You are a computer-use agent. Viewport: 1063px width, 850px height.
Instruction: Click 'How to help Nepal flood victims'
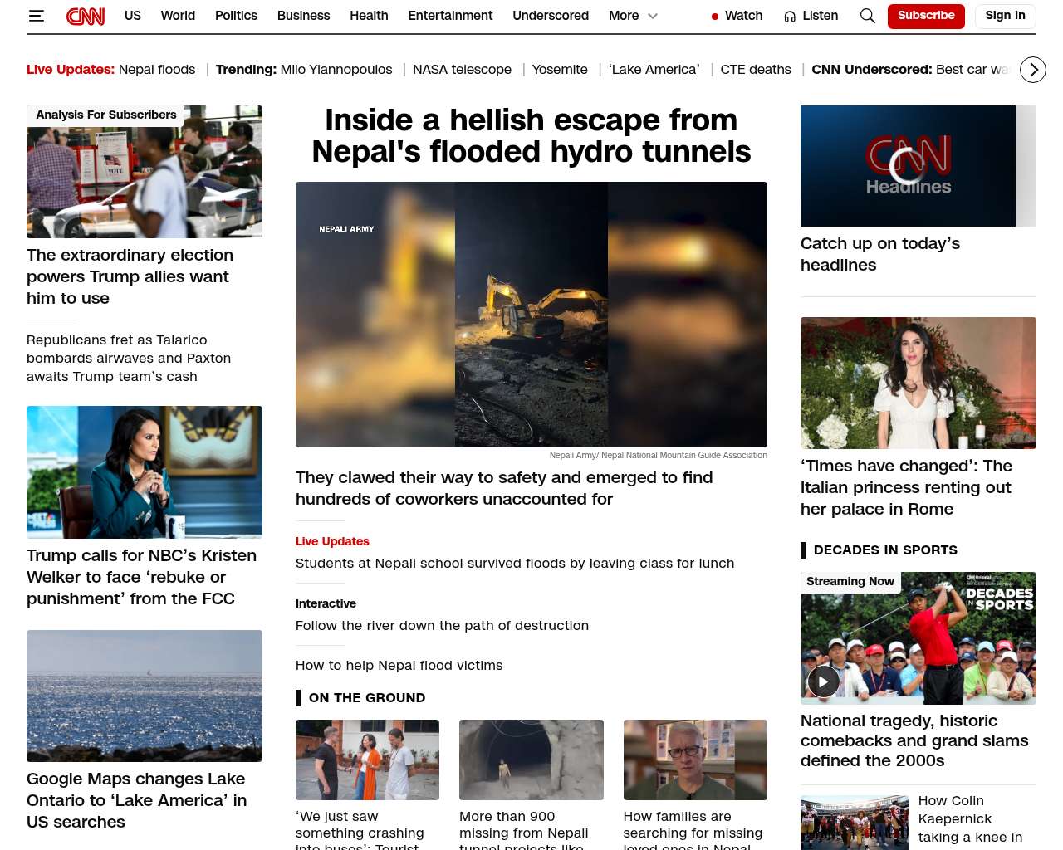399,666
